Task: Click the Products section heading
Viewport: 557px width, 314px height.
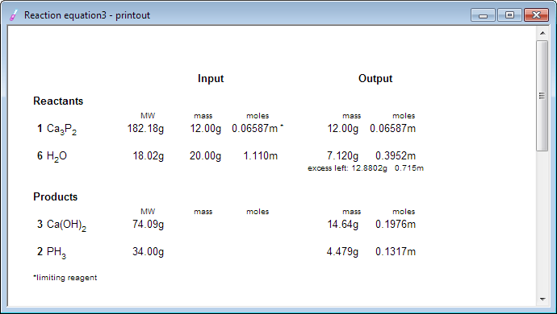Action: point(56,196)
